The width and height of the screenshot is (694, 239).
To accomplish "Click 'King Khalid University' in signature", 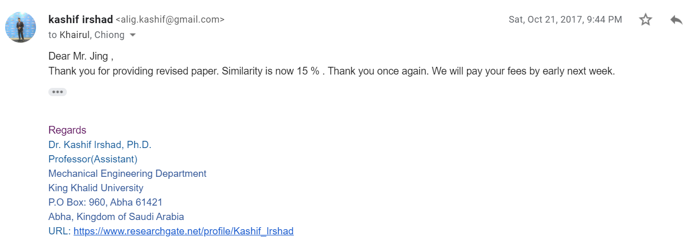I will click(x=96, y=188).
